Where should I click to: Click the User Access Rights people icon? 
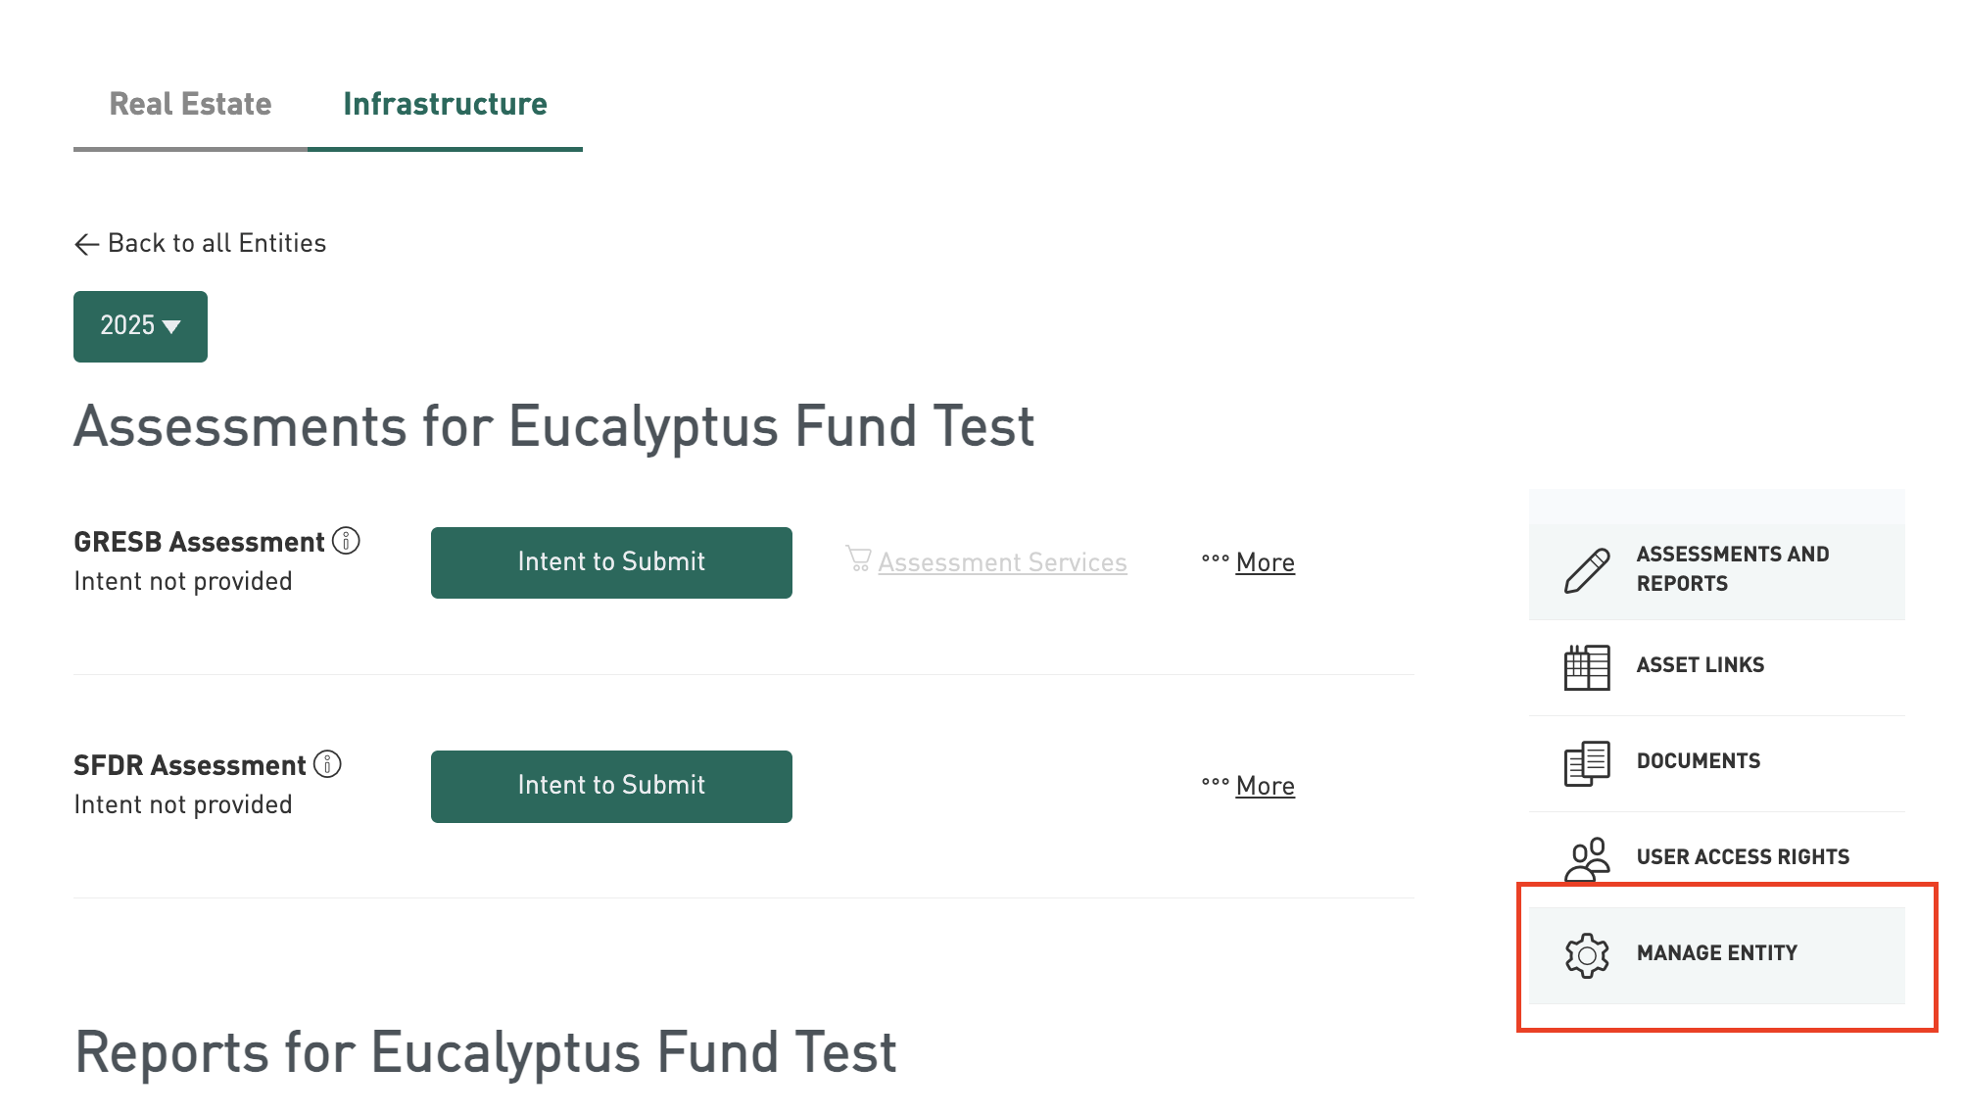(1587, 859)
